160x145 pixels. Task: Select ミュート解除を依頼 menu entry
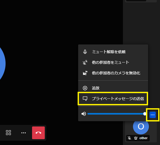[x=113, y=52]
